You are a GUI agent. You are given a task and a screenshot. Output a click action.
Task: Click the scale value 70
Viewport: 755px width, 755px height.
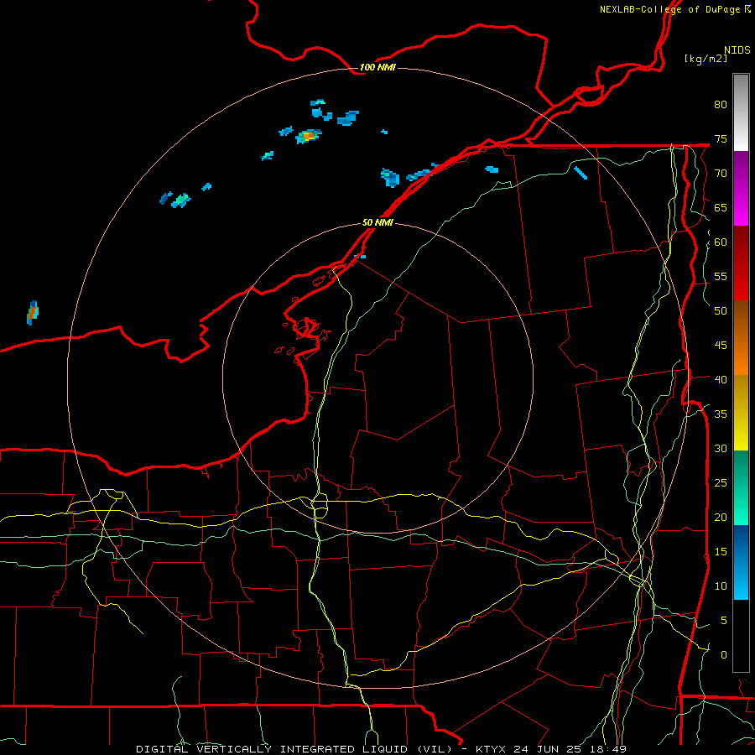pyautogui.click(x=721, y=174)
